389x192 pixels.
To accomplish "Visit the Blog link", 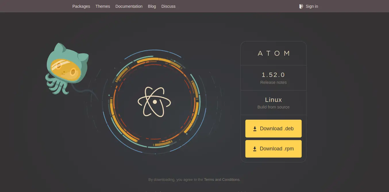I will tap(152, 6).
